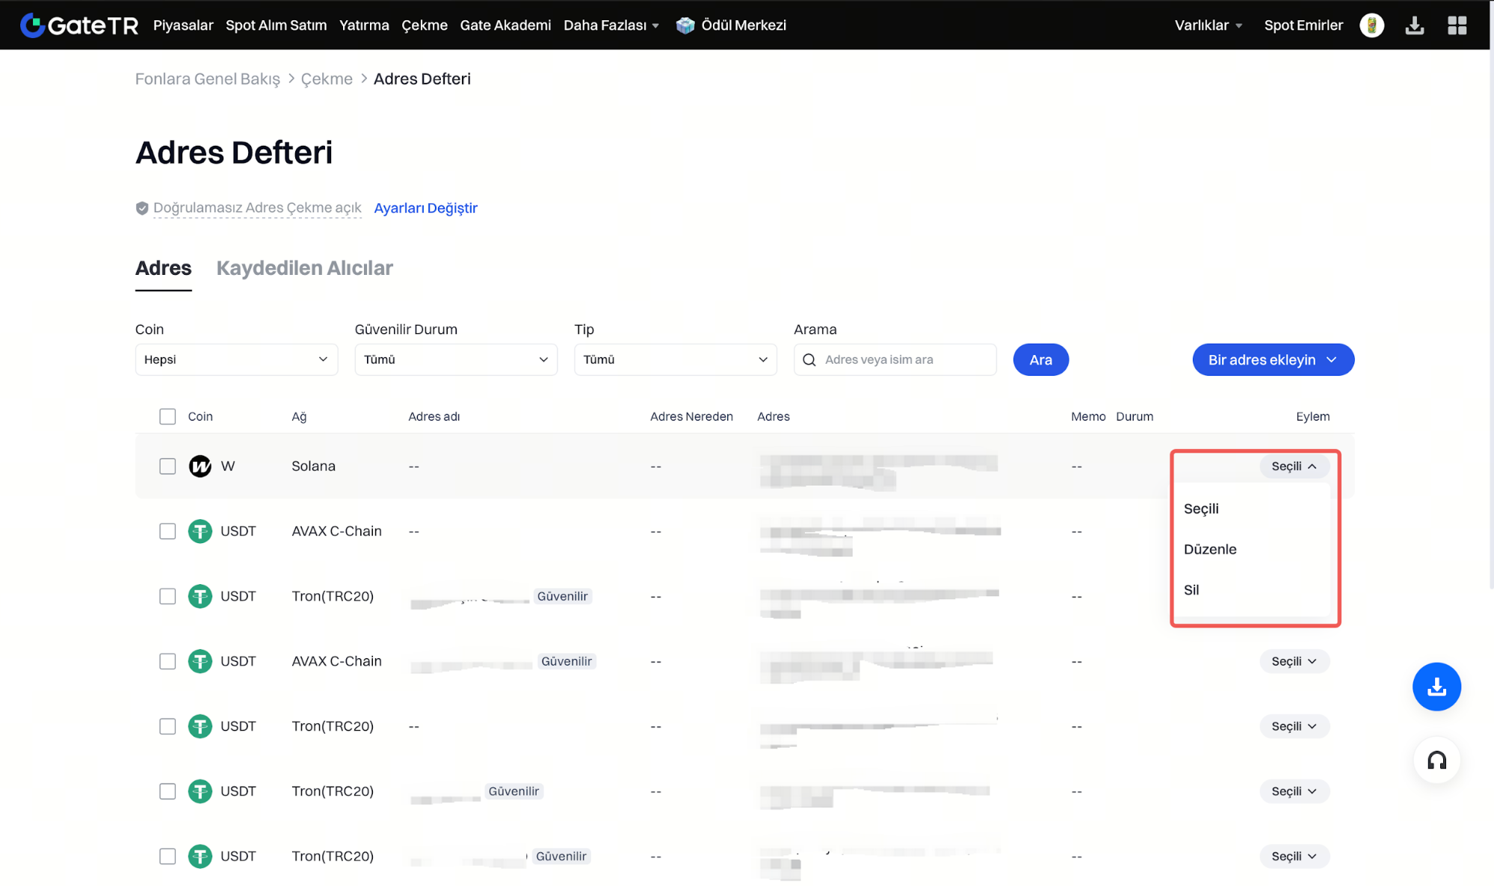
Task: Click the download icon in top bar
Action: coord(1414,25)
